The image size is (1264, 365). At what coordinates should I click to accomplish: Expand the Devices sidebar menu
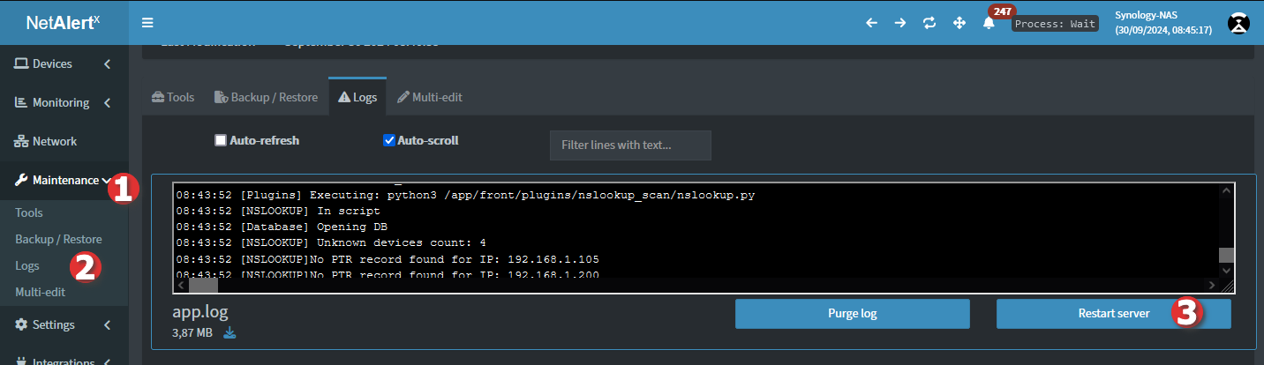pyautogui.click(x=64, y=63)
